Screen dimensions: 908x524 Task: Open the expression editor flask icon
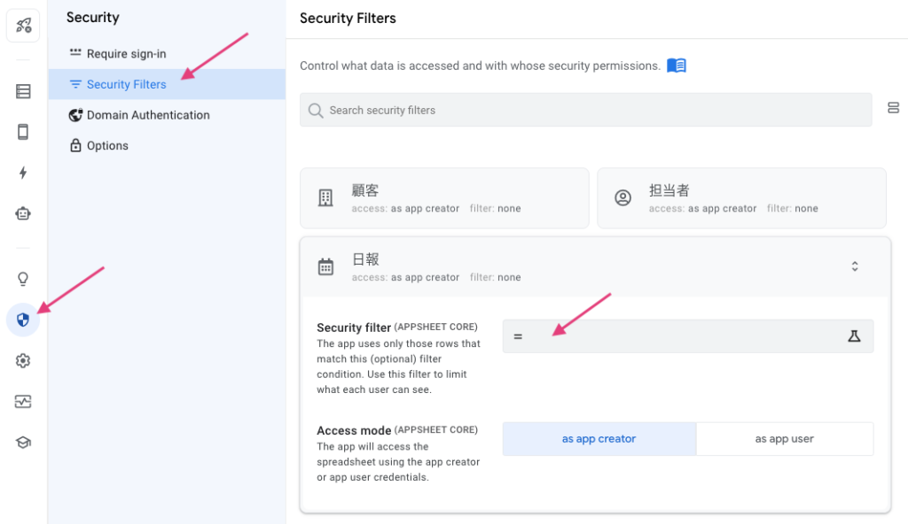point(854,335)
